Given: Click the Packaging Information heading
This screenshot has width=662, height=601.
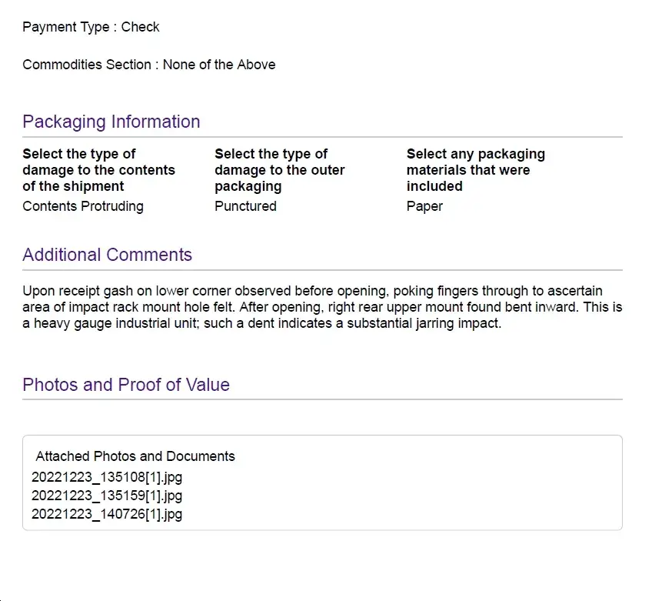Looking at the screenshot, I should point(111,122).
